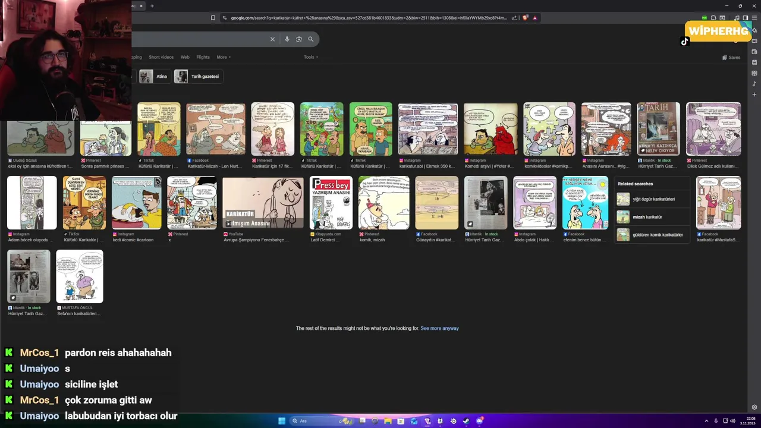Viewport: 761px width, 428px height.
Task: Open 'karikatür.abi | Ekmek 350' thumbnail
Action: (x=428, y=129)
